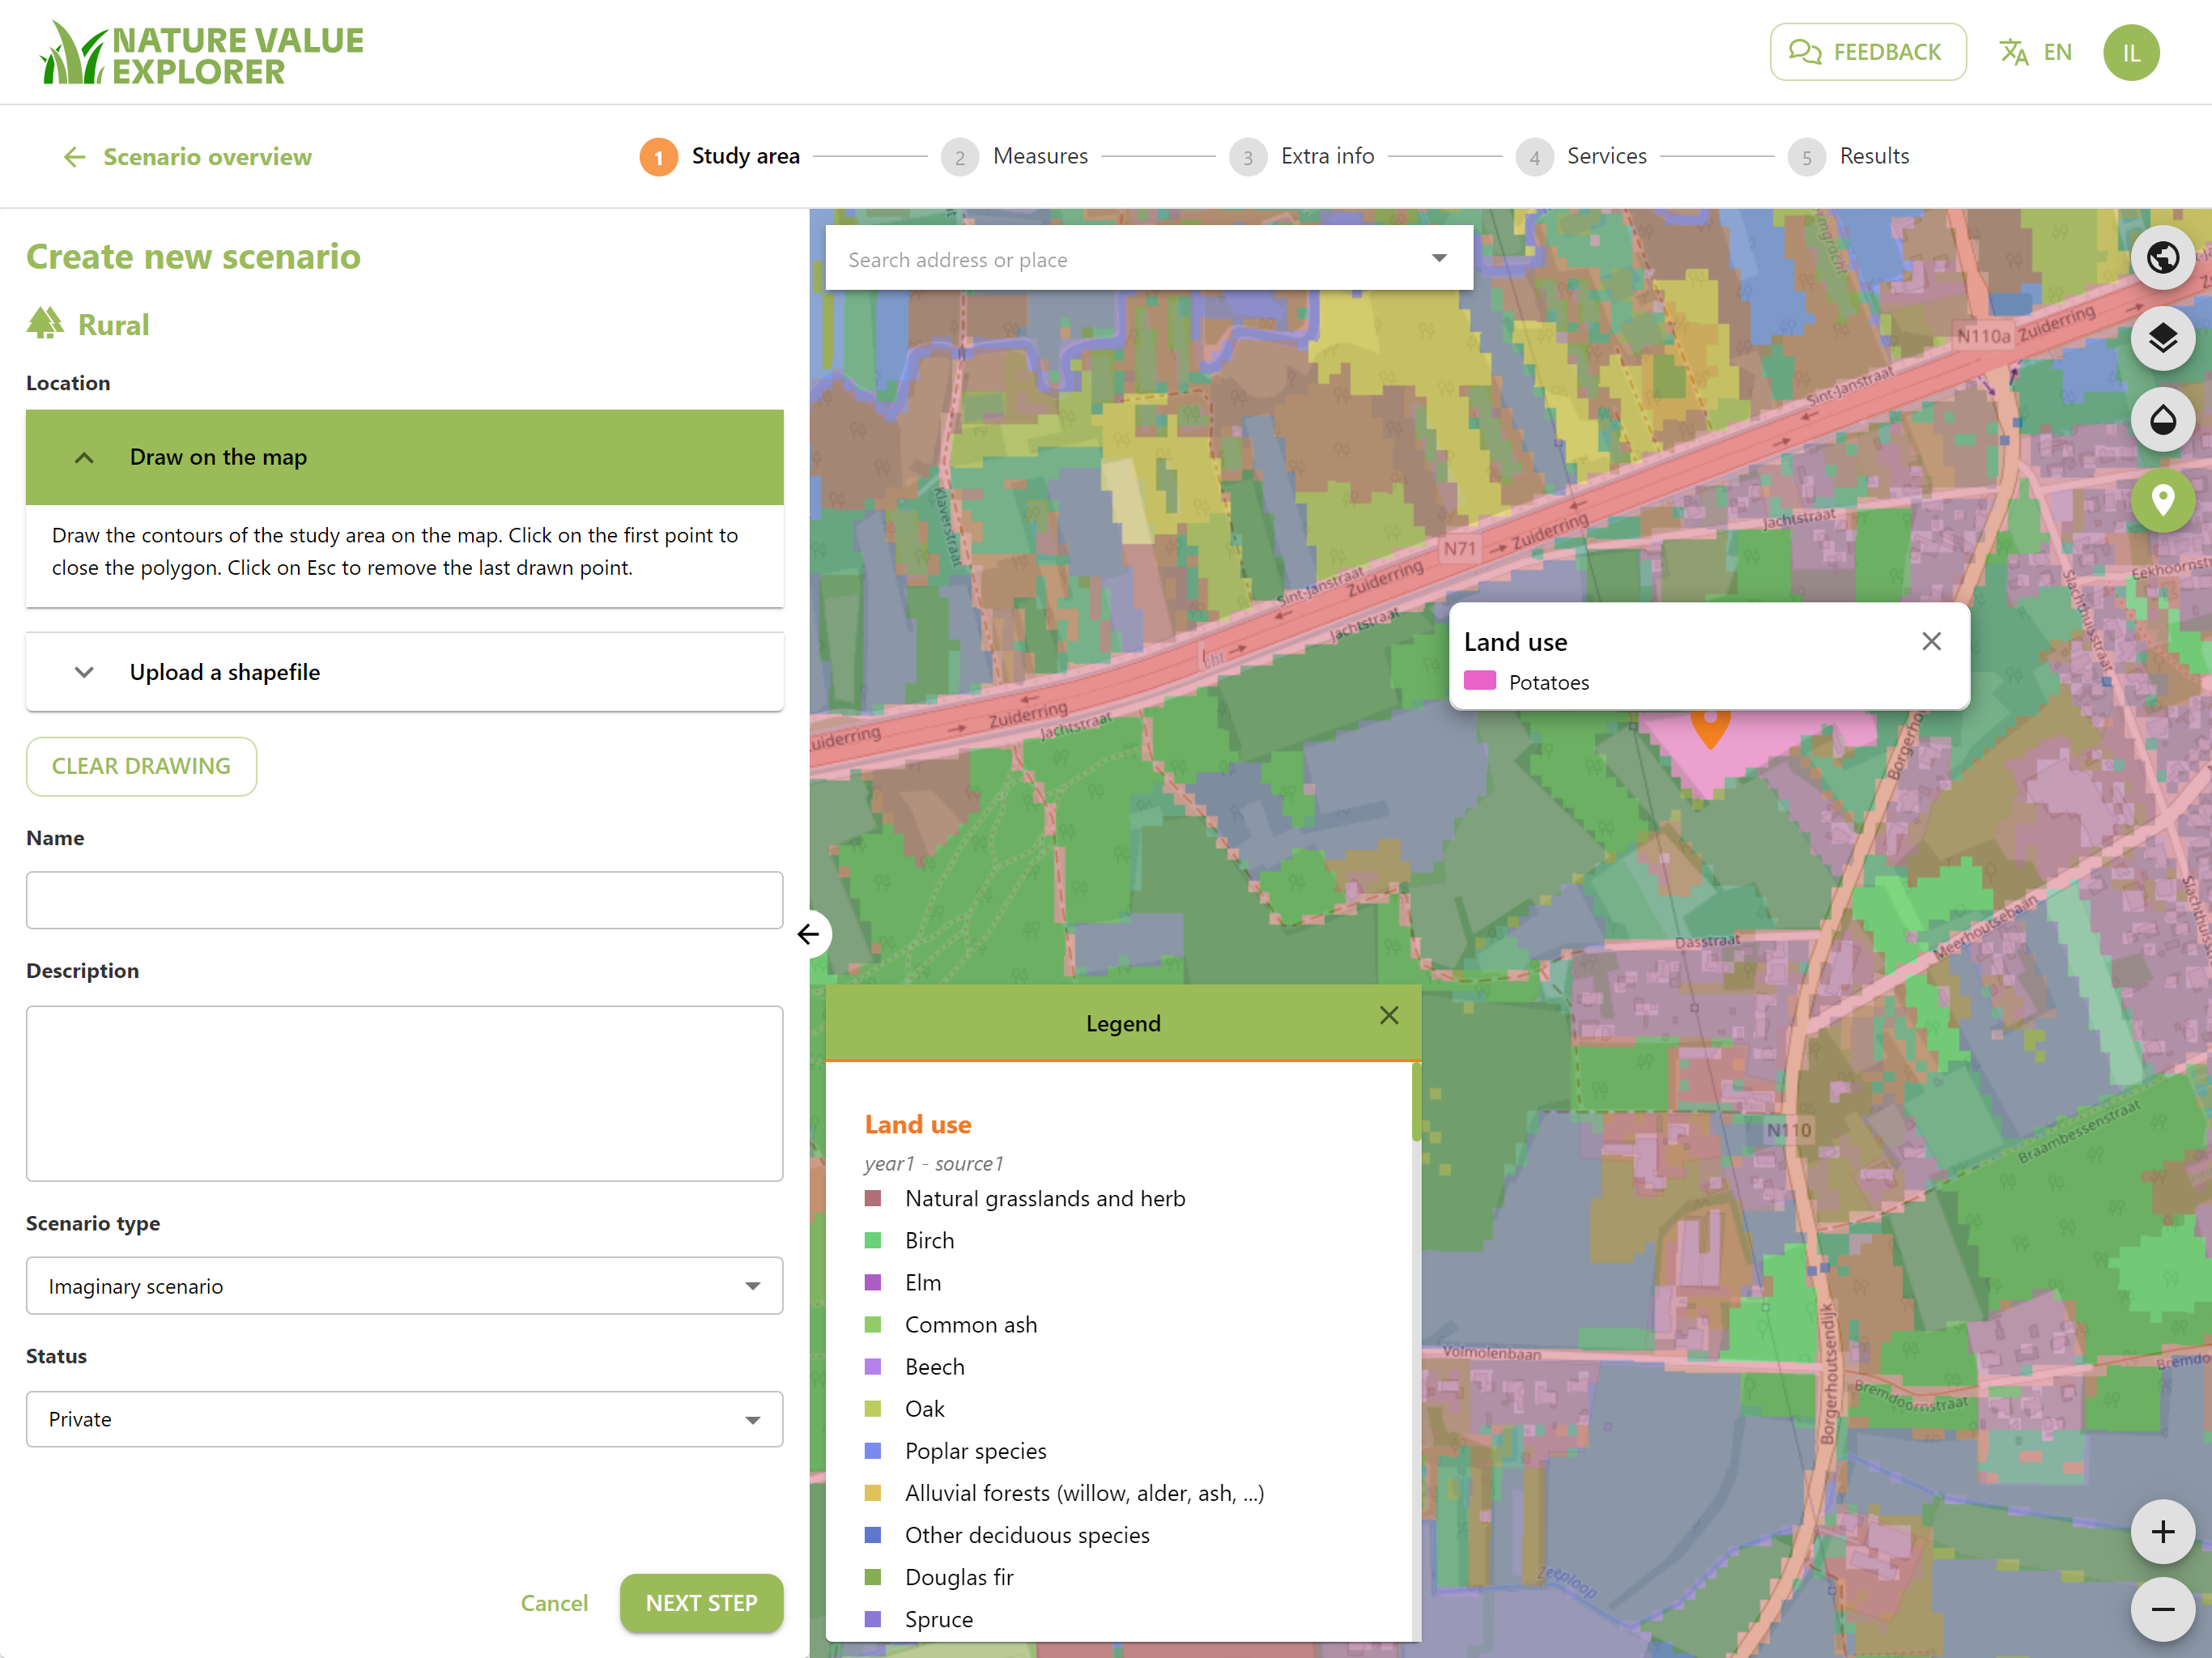This screenshot has width=2212, height=1658.
Task: Click the Douglas fir legend swatch
Action: click(x=872, y=1577)
